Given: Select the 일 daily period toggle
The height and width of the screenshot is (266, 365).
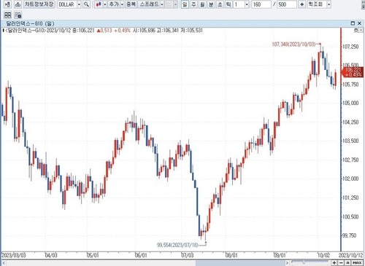Looking at the screenshot, I should coord(185,4).
